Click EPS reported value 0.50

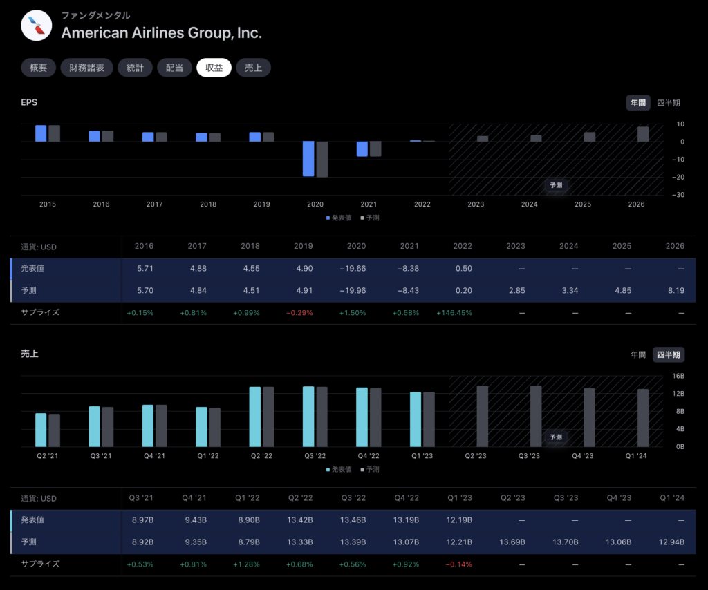point(464,268)
